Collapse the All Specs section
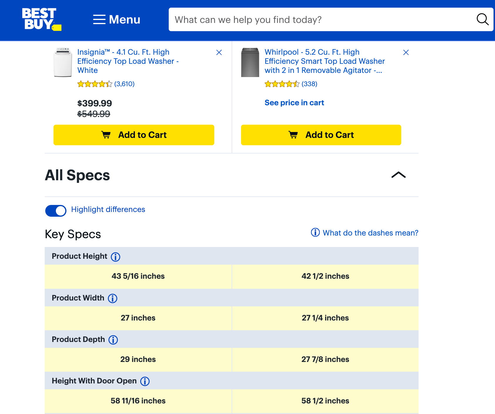495x414 pixels. click(398, 175)
